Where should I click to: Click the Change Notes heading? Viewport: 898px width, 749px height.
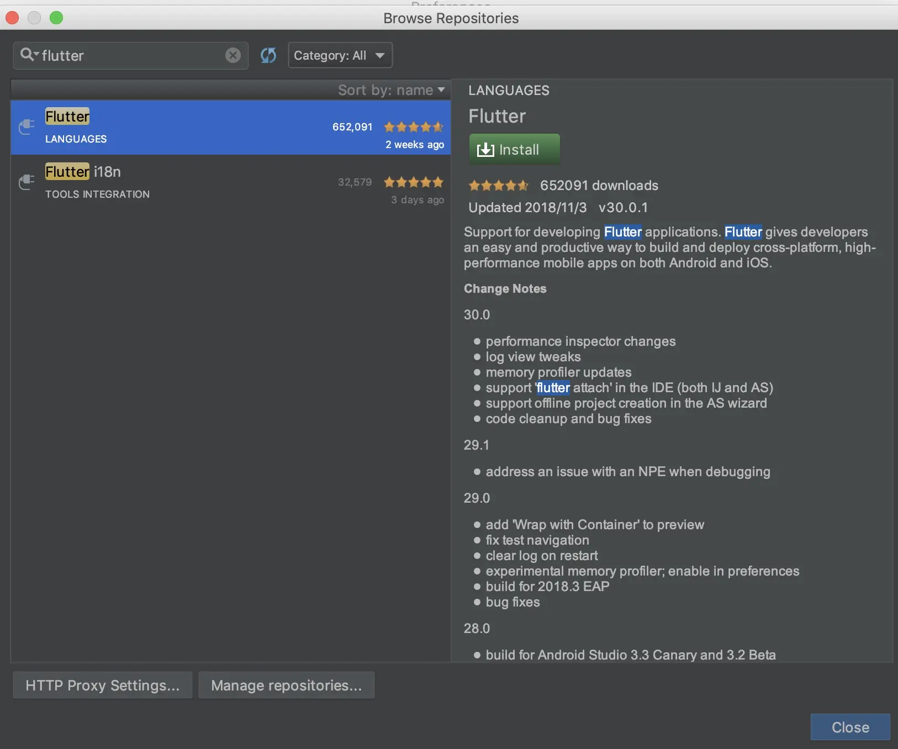point(505,289)
